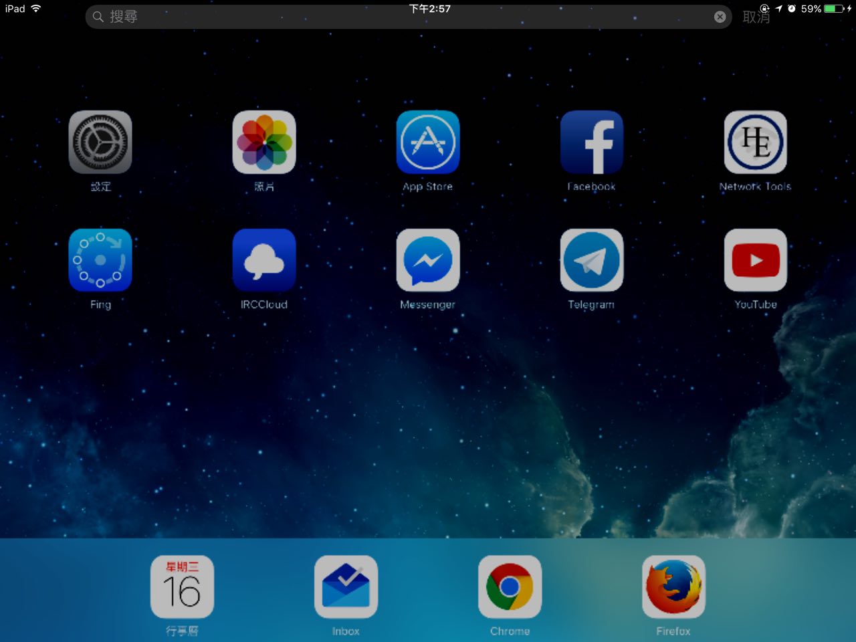The width and height of the screenshot is (856, 642).
Task: Tap the 'Fing' app label
Action: [x=100, y=304]
